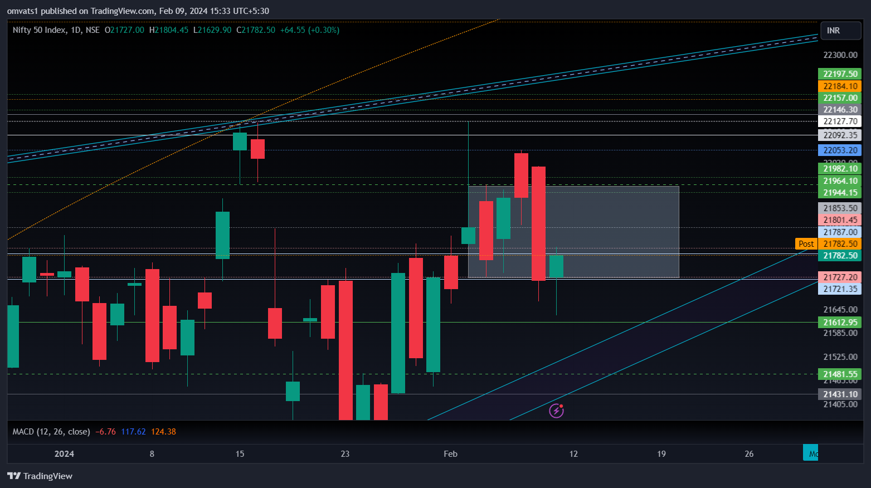Click the 21585.00 price axis value
Viewport: 871px width, 488px height.
coord(840,333)
